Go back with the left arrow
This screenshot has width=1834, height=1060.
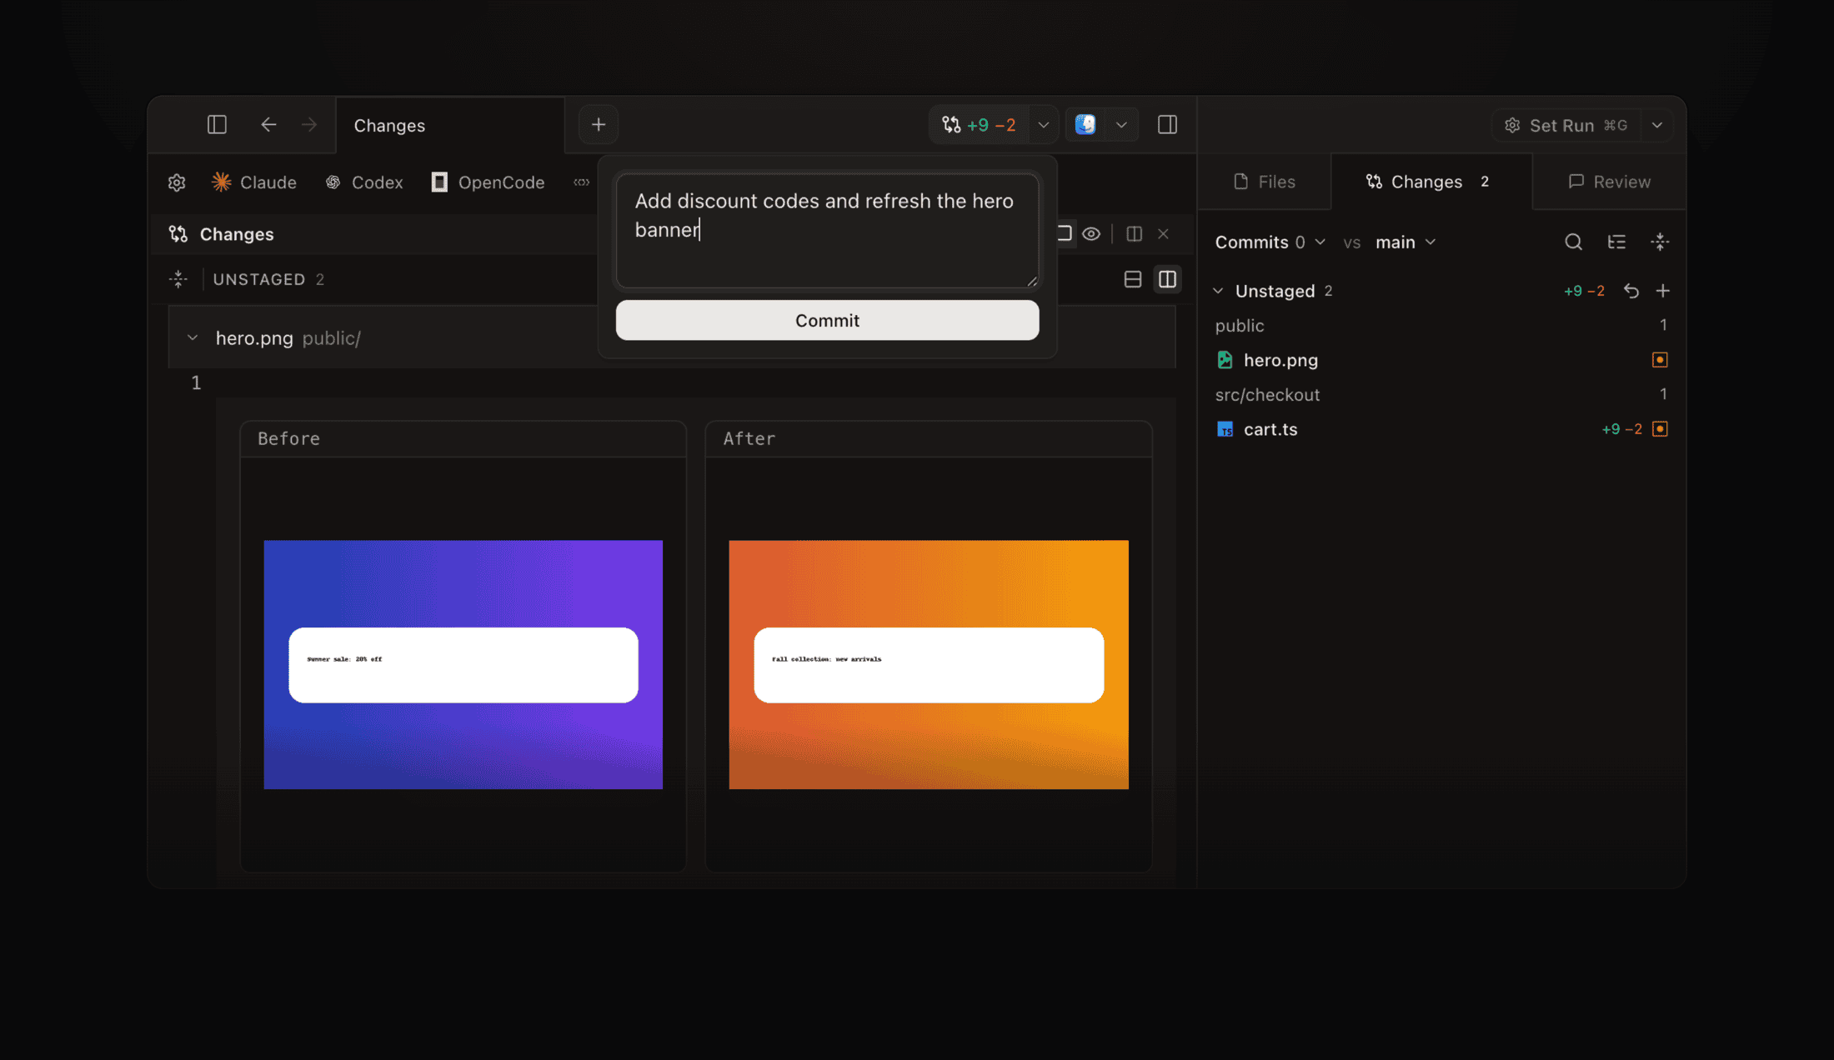(268, 125)
